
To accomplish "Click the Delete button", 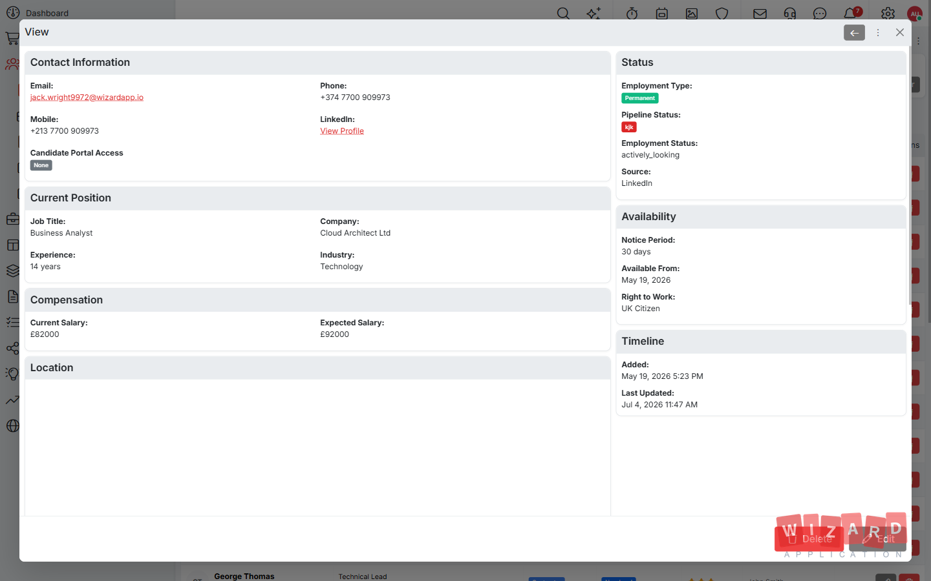I will coord(809,539).
